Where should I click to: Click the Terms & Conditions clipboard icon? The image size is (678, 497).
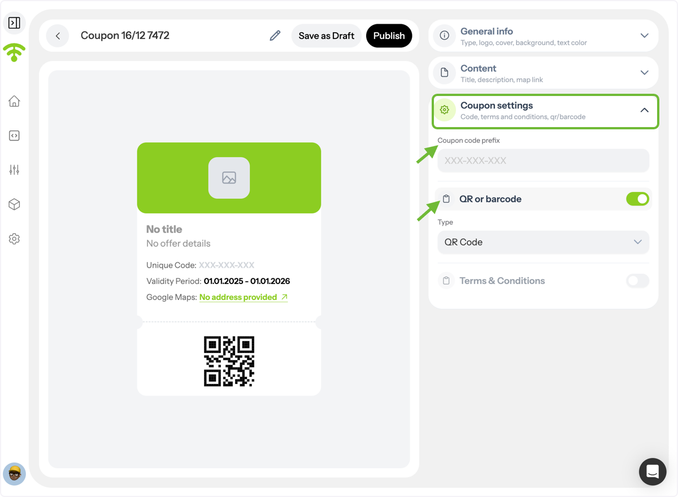click(446, 281)
